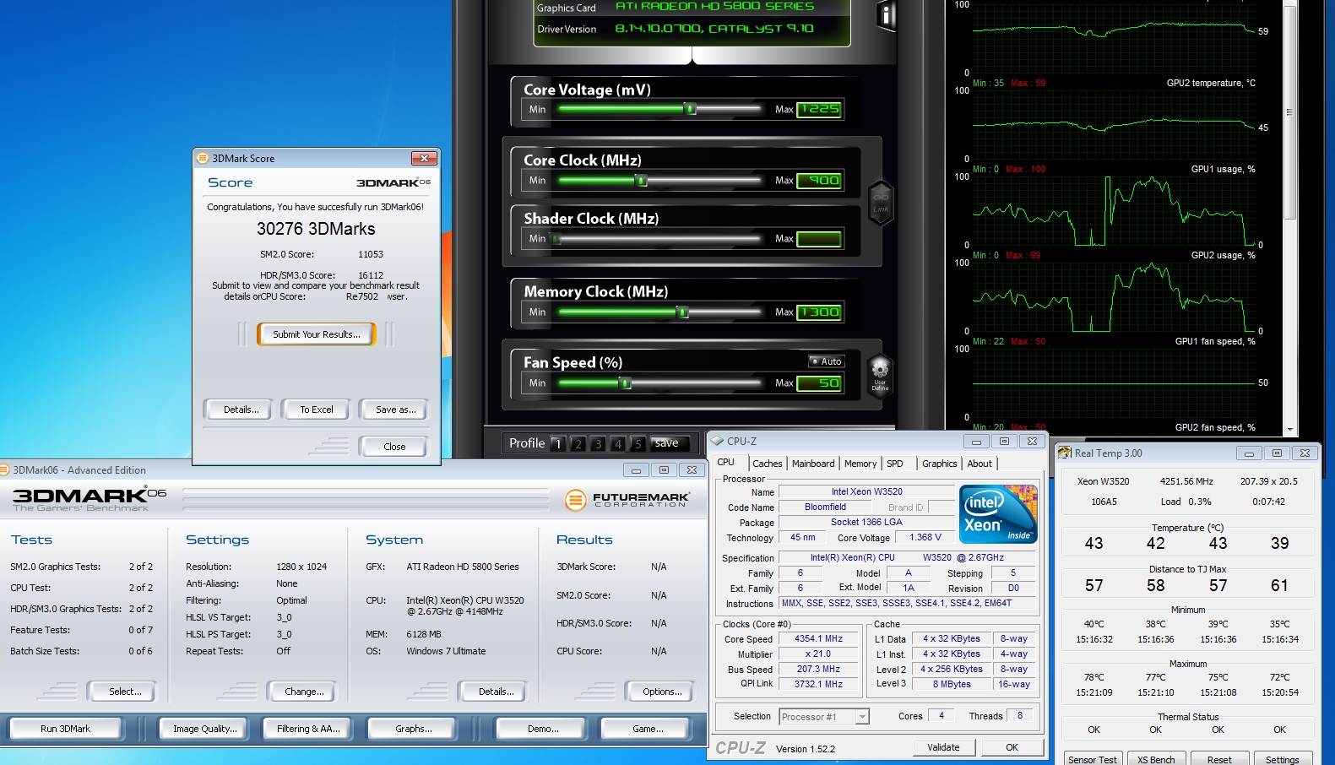
Task: Select profile slot 4
Action: 618,443
